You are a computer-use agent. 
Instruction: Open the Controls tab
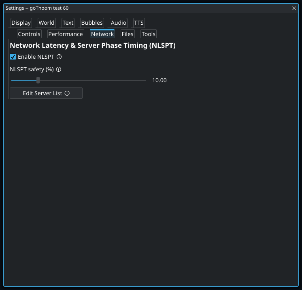coord(29,34)
